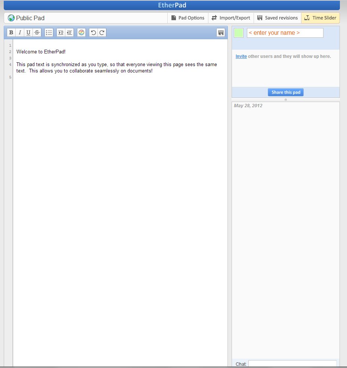Toggle the bulleted list button

(x=49, y=33)
